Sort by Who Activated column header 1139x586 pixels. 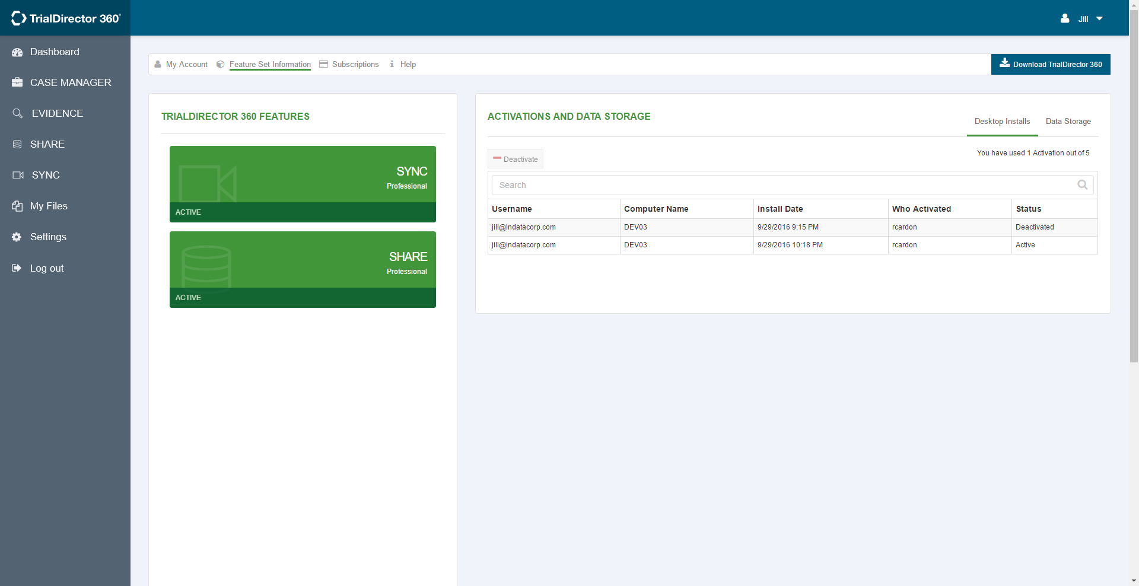(950, 209)
